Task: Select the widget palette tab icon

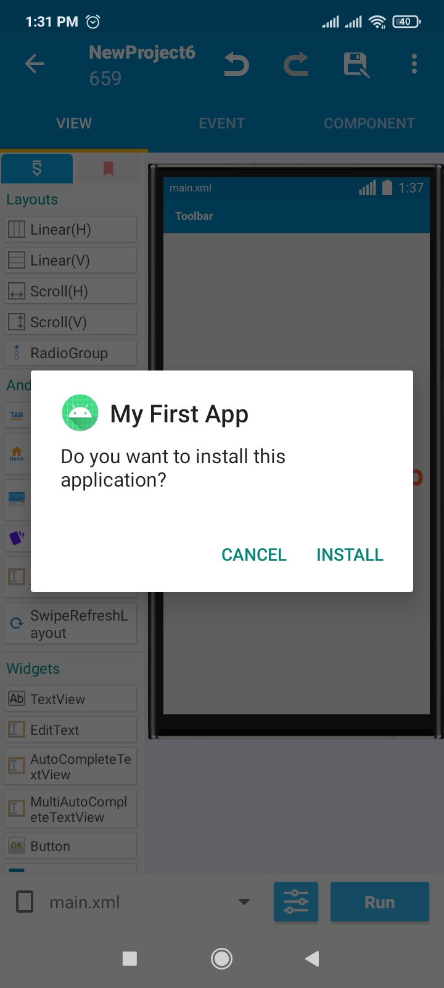Action: (37, 168)
